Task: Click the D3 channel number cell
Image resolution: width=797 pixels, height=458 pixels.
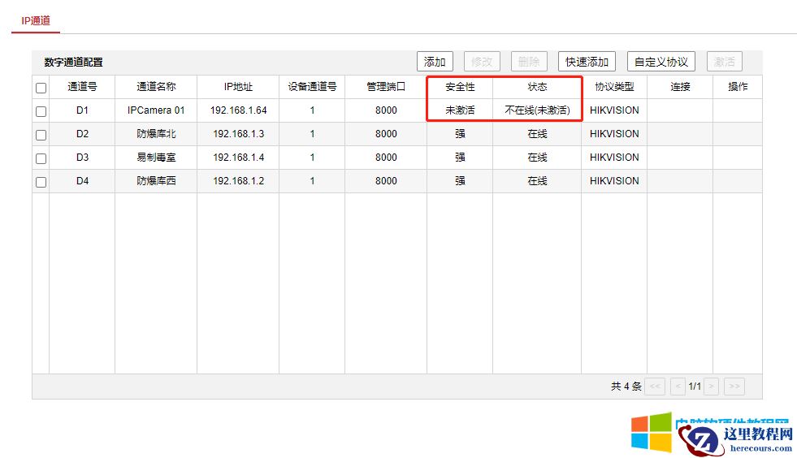Action: (82, 158)
